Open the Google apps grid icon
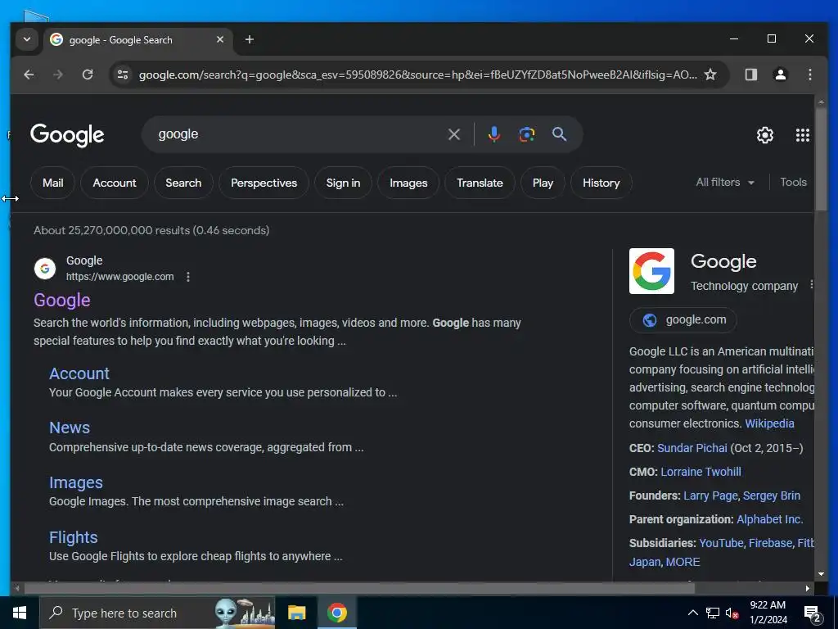 click(x=802, y=135)
